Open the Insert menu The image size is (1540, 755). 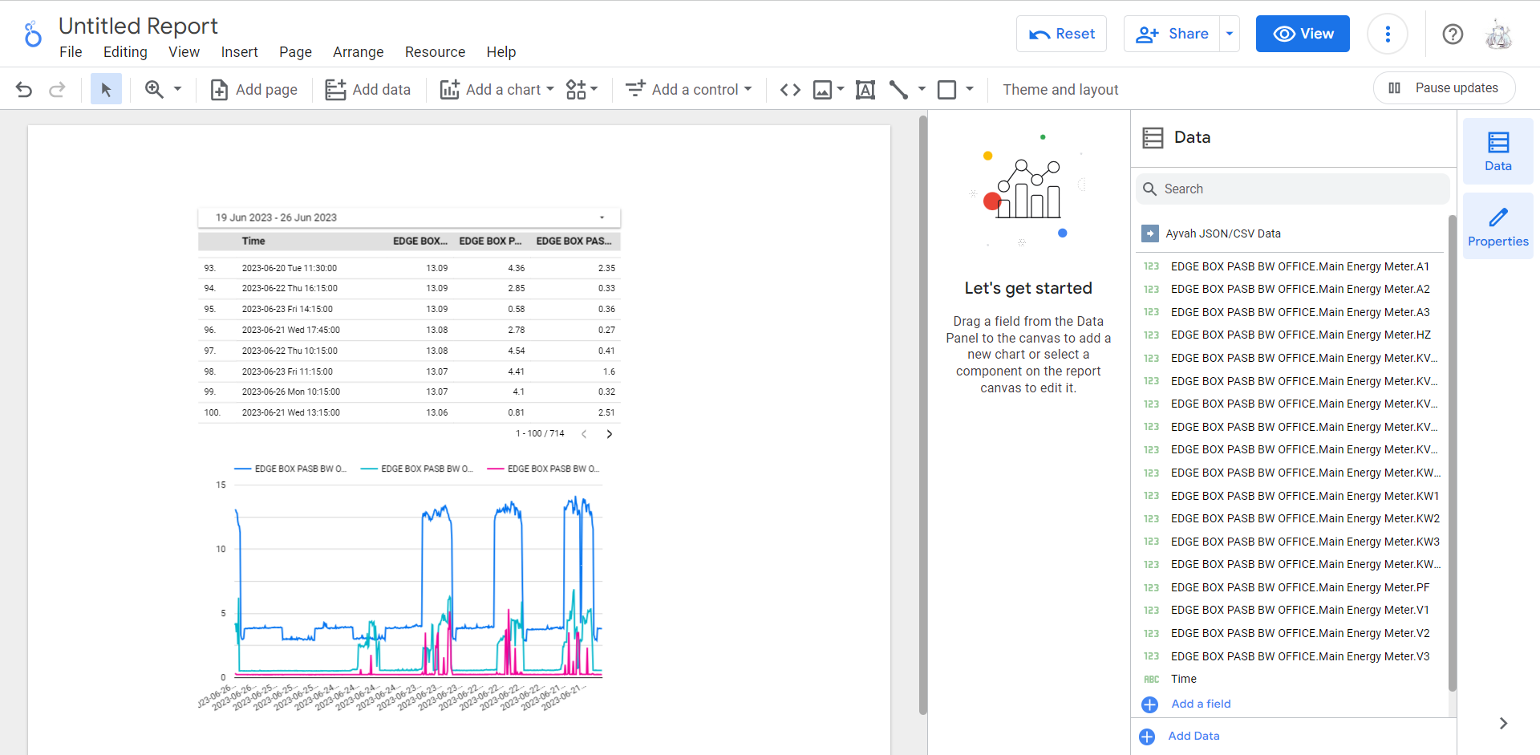239,52
